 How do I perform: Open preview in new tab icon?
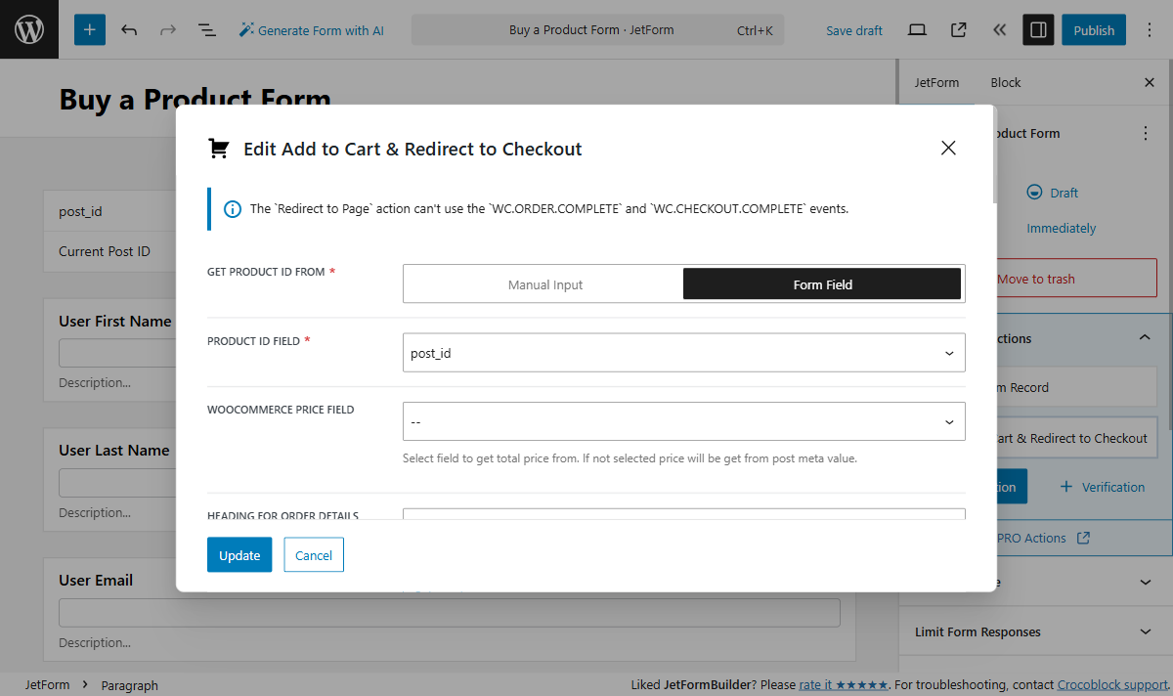(958, 30)
